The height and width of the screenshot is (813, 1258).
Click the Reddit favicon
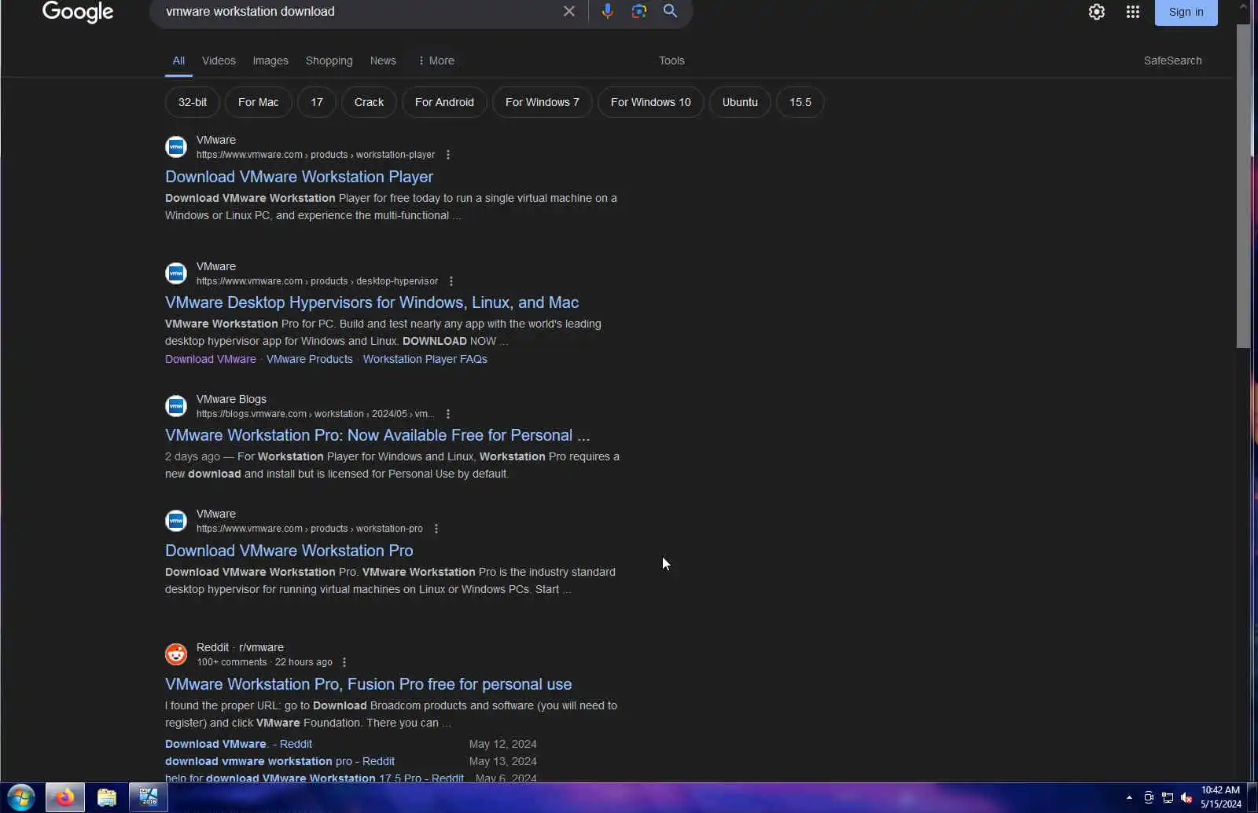click(x=176, y=654)
